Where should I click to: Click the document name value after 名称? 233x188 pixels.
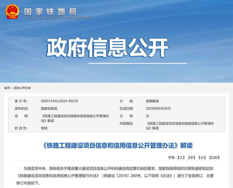coord(75,118)
